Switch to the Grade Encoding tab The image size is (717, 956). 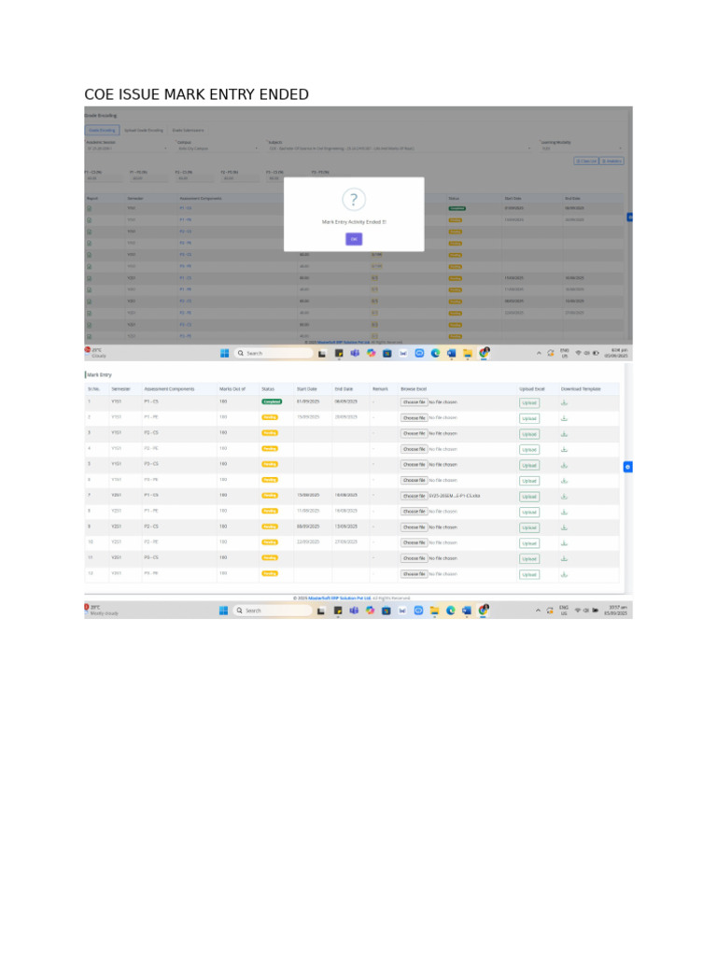[x=102, y=130]
